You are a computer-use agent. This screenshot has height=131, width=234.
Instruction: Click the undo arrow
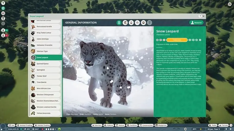point(175,129)
